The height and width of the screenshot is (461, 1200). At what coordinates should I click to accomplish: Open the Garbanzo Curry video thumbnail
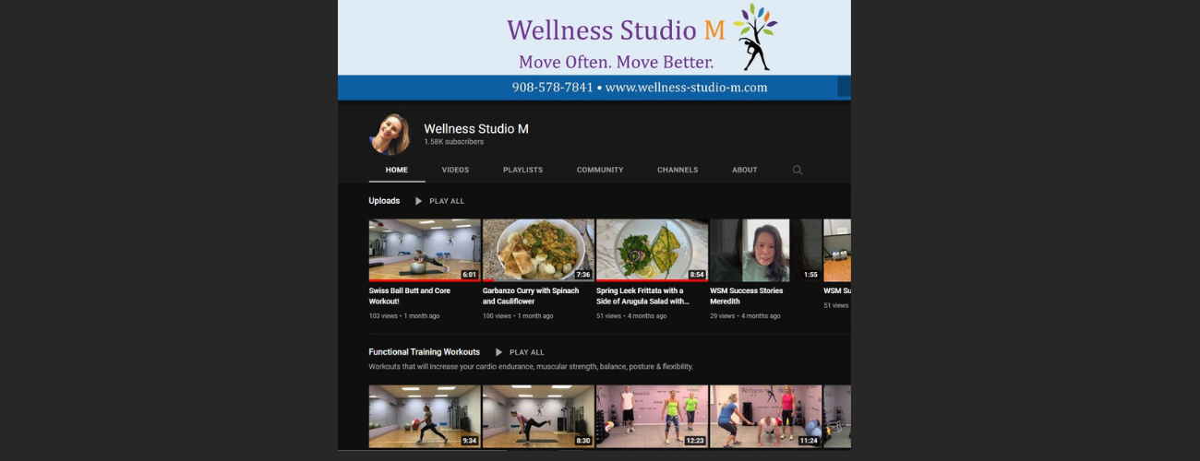[538, 250]
